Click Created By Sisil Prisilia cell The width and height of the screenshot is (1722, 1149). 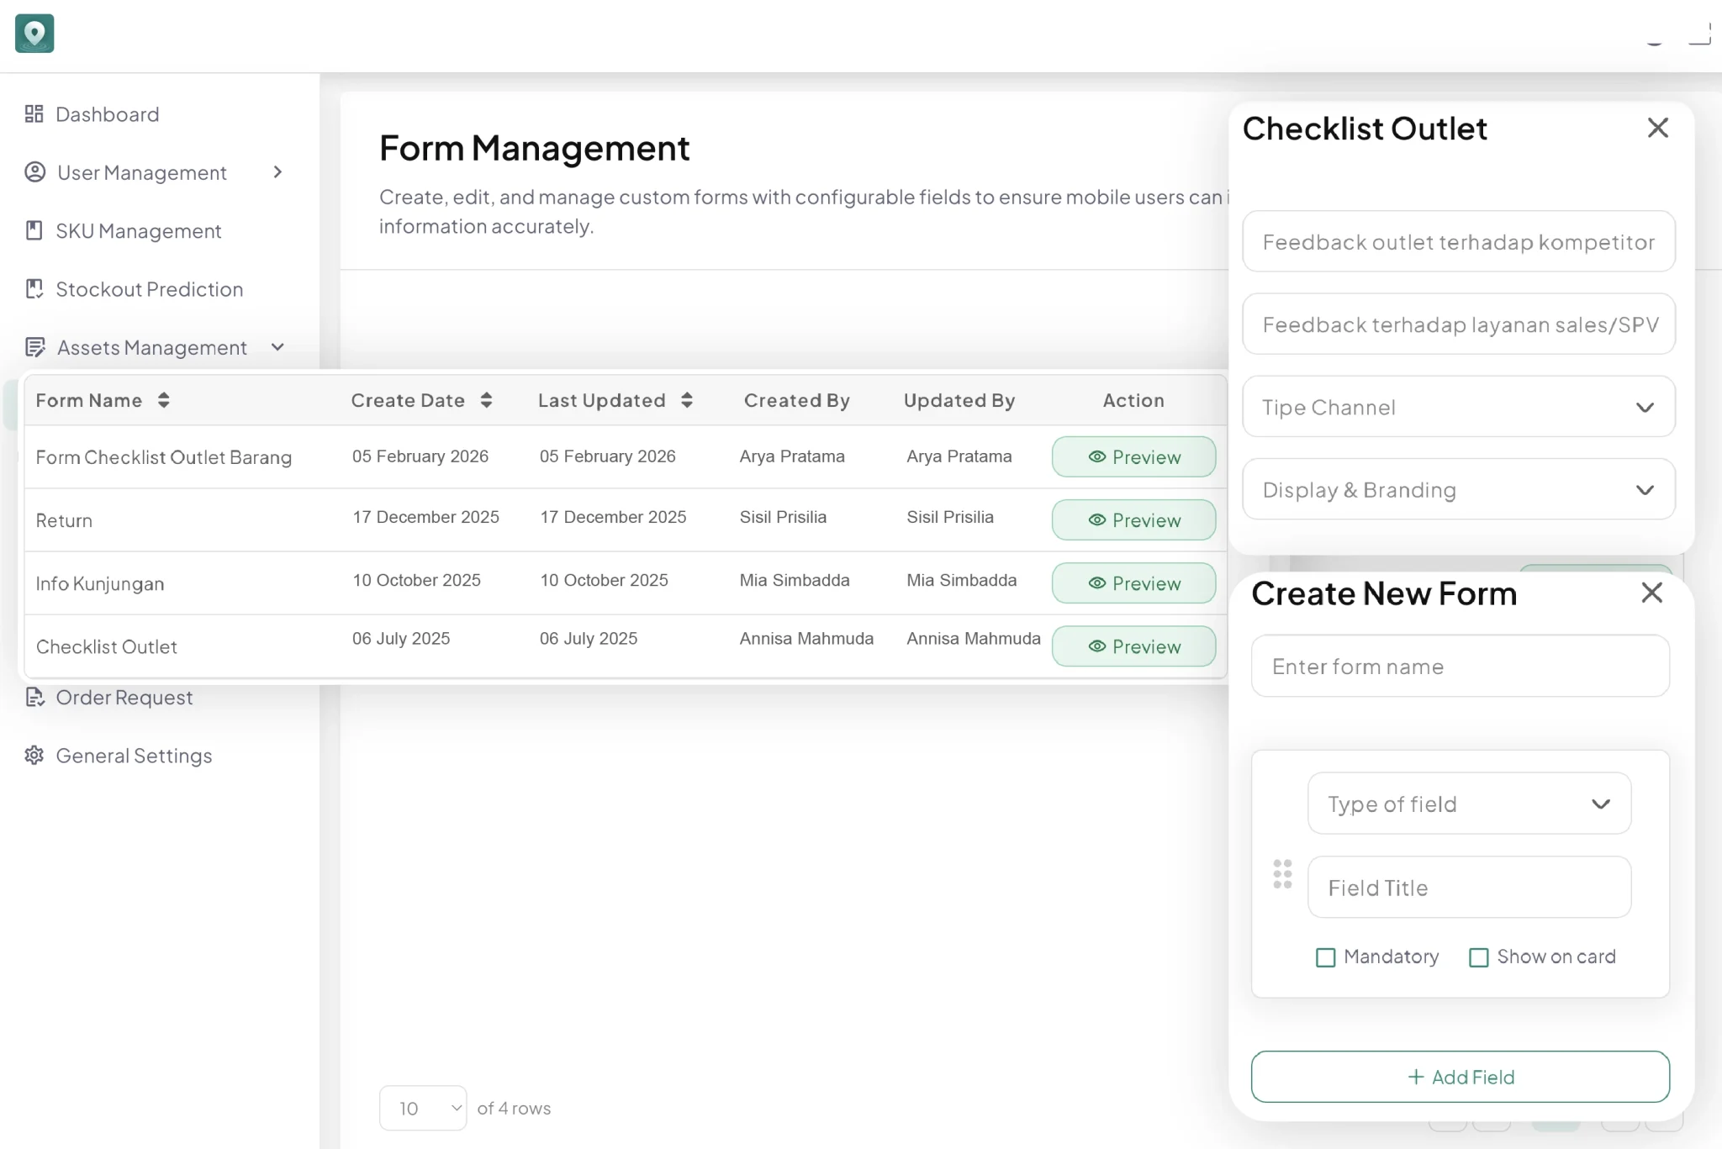(x=783, y=517)
